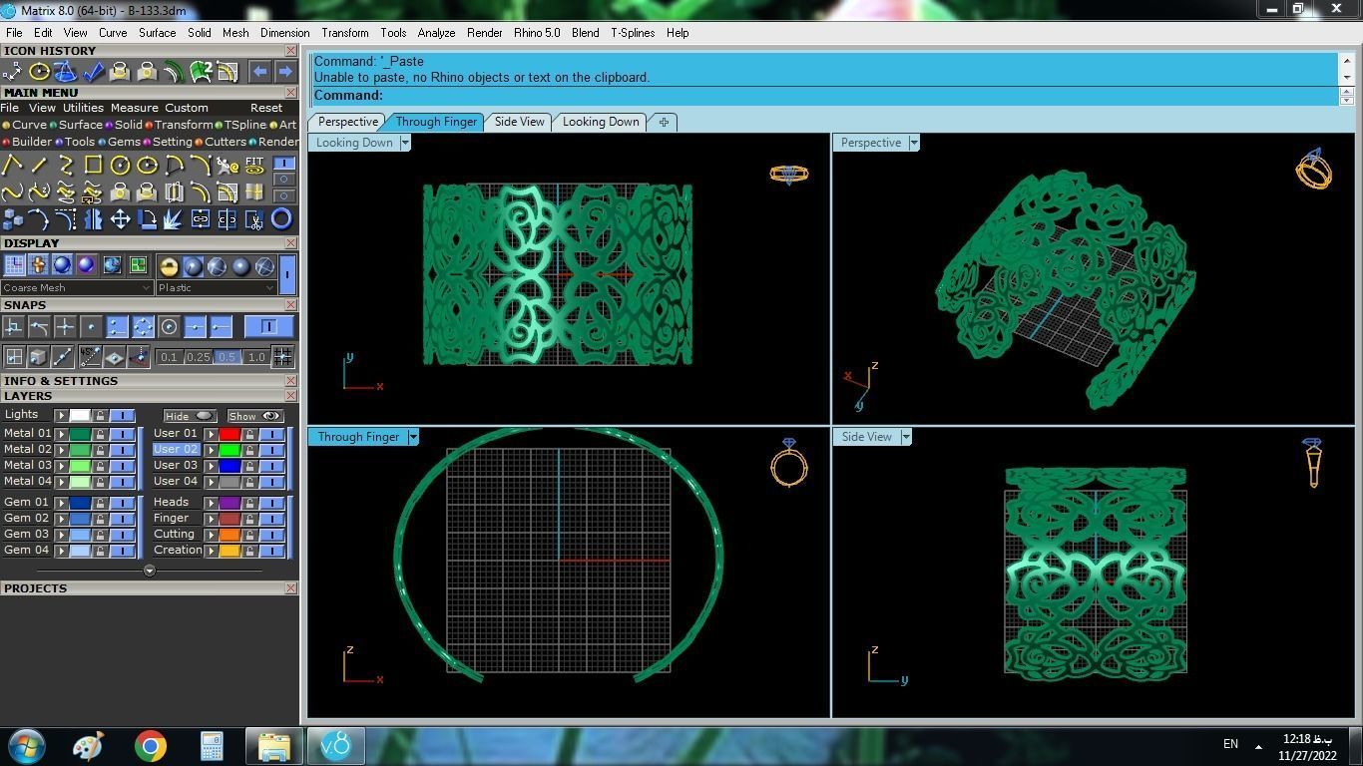Expand the User 01 layer arrow
The width and height of the screenshot is (1363, 766).
click(211, 434)
